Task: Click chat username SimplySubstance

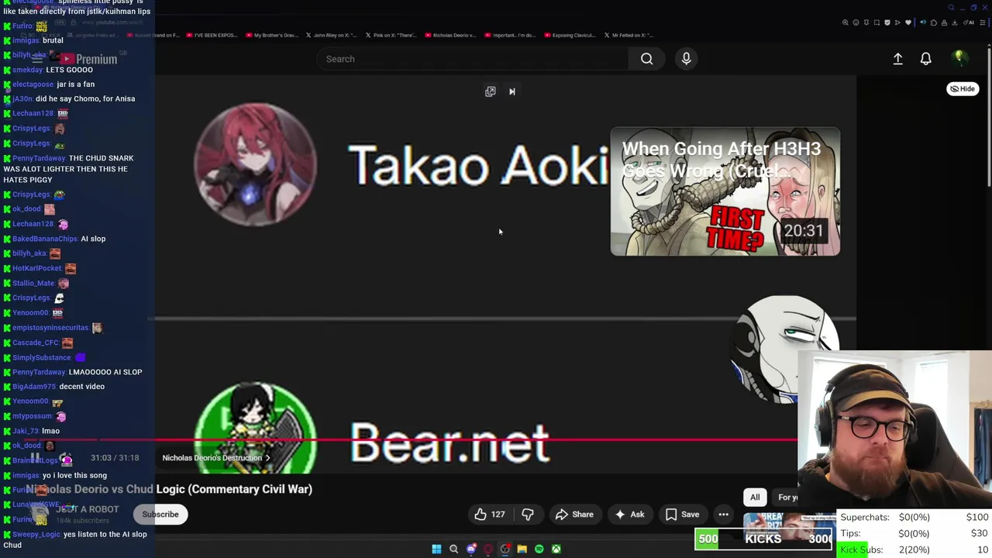Action: 42,357
